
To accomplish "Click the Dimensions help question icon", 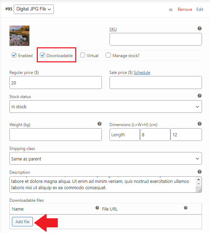I will (x=199, y=124).
